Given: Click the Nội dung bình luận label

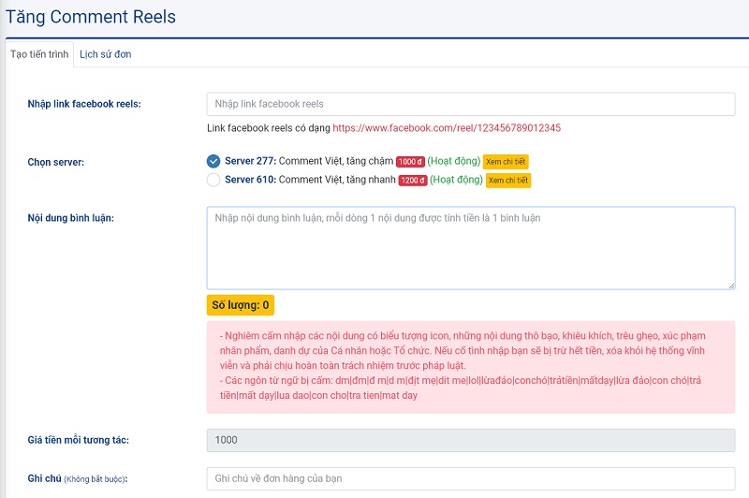Looking at the screenshot, I should point(71,218).
